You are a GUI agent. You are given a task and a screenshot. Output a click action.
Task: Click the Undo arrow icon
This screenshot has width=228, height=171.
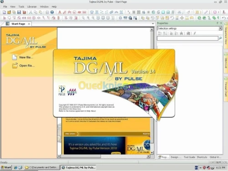(x=224, y=18)
